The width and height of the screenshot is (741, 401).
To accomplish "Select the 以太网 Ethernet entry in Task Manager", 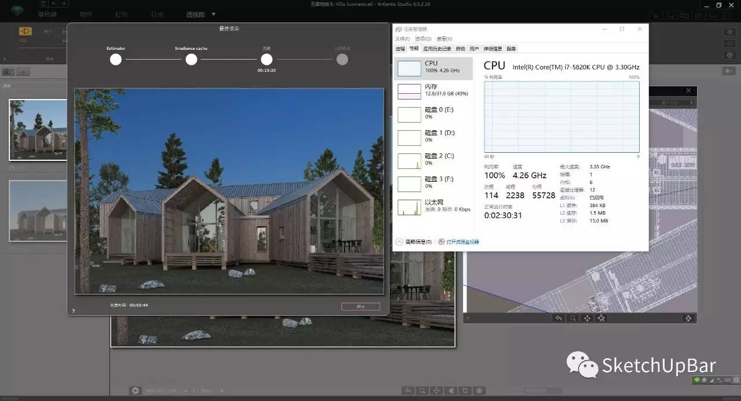I will (433, 207).
